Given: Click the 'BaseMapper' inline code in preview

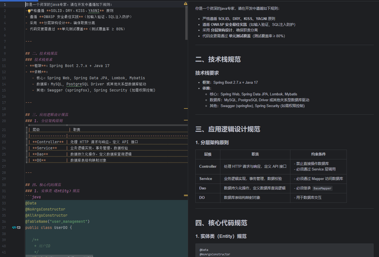Looking at the screenshot, I should click(x=322, y=188).
